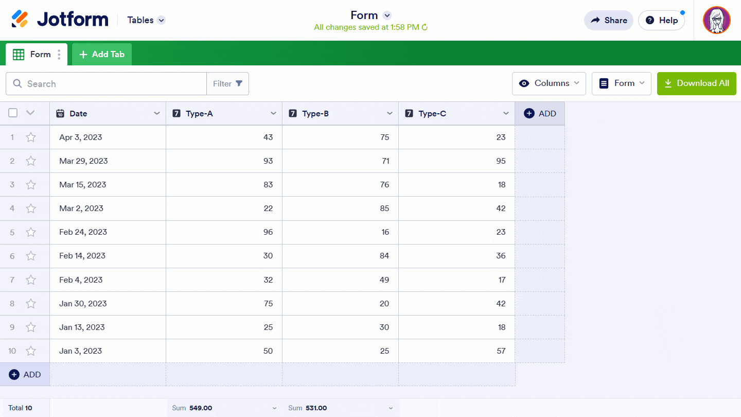Screen dimensions: 741x417
Task: Expand the Type-A column header menu
Action: [273, 113]
